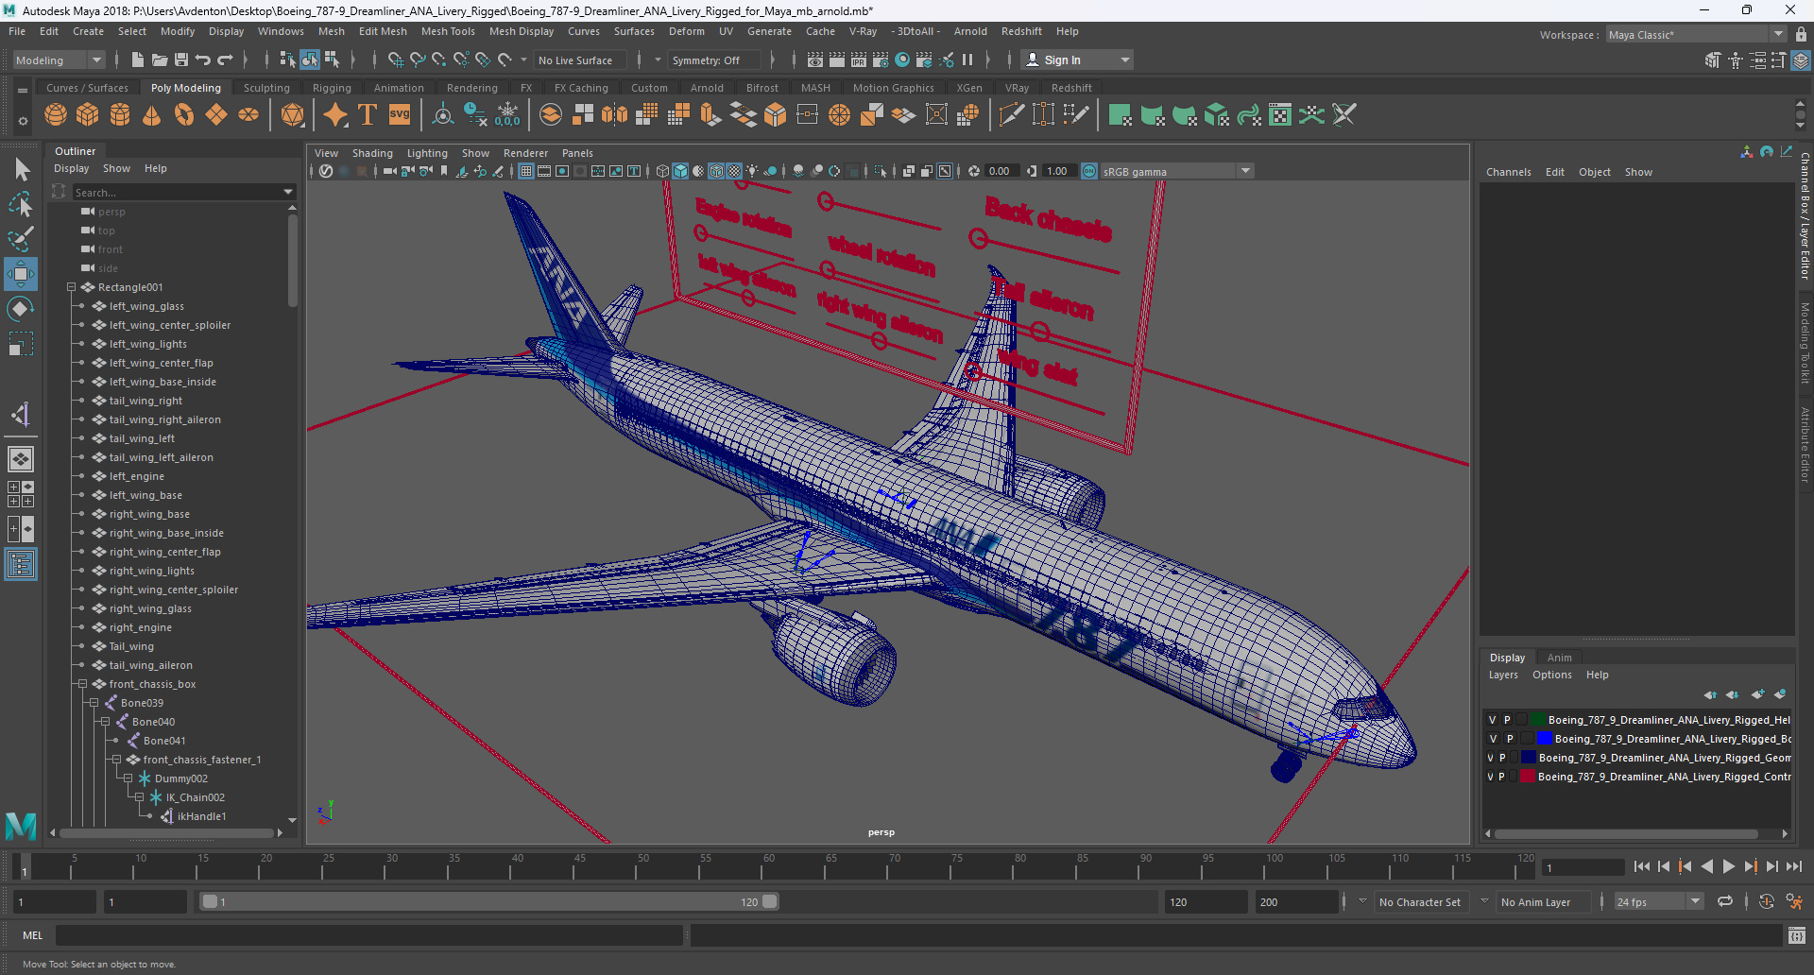Open the Sign In dropdown arrow

coord(1124,60)
